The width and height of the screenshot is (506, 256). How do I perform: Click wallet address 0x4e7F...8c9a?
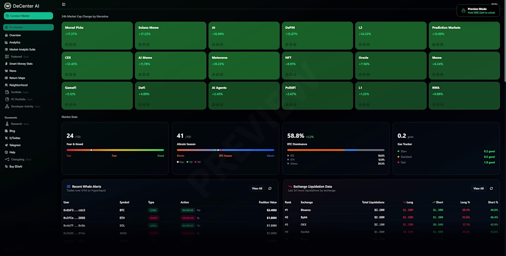pyautogui.click(x=74, y=226)
